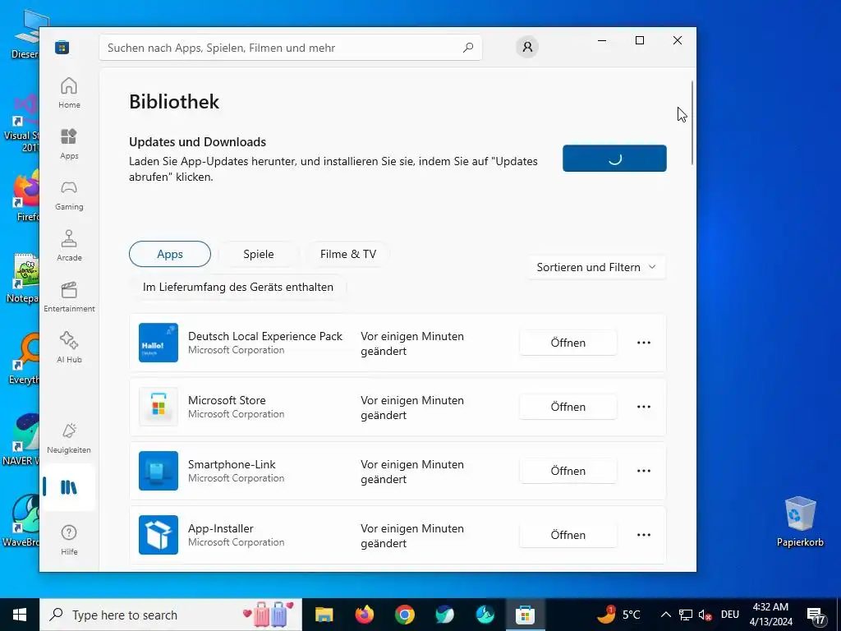The width and height of the screenshot is (841, 631).
Task: Click the Smartphone-Link app name
Action: pos(232,465)
